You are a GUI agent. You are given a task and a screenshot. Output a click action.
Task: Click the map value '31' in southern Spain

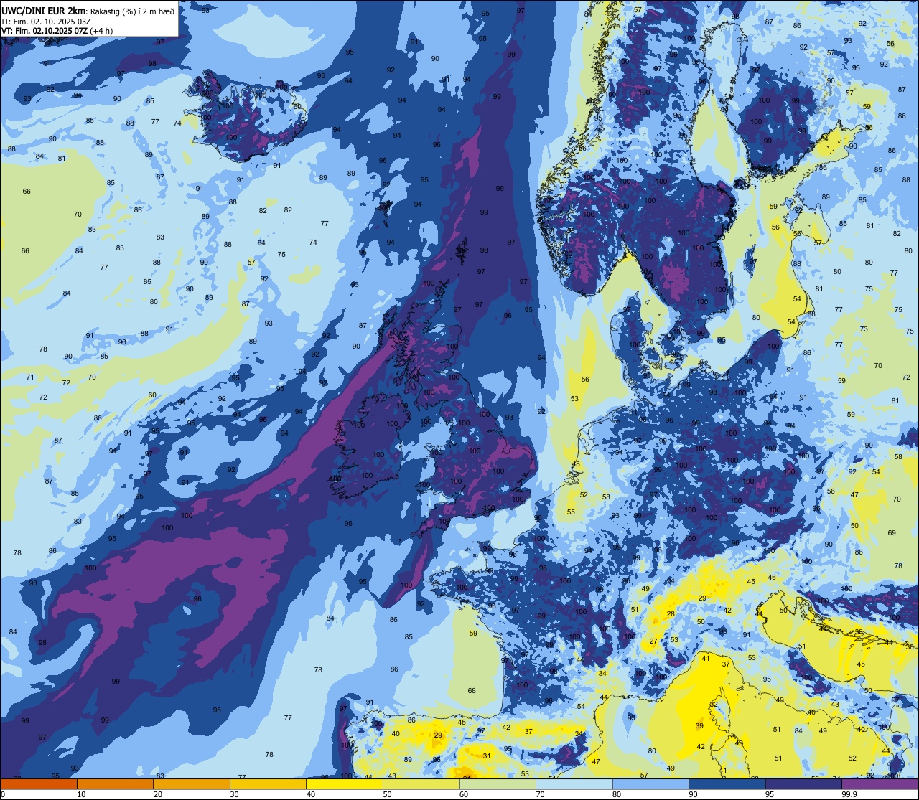click(486, 756)
